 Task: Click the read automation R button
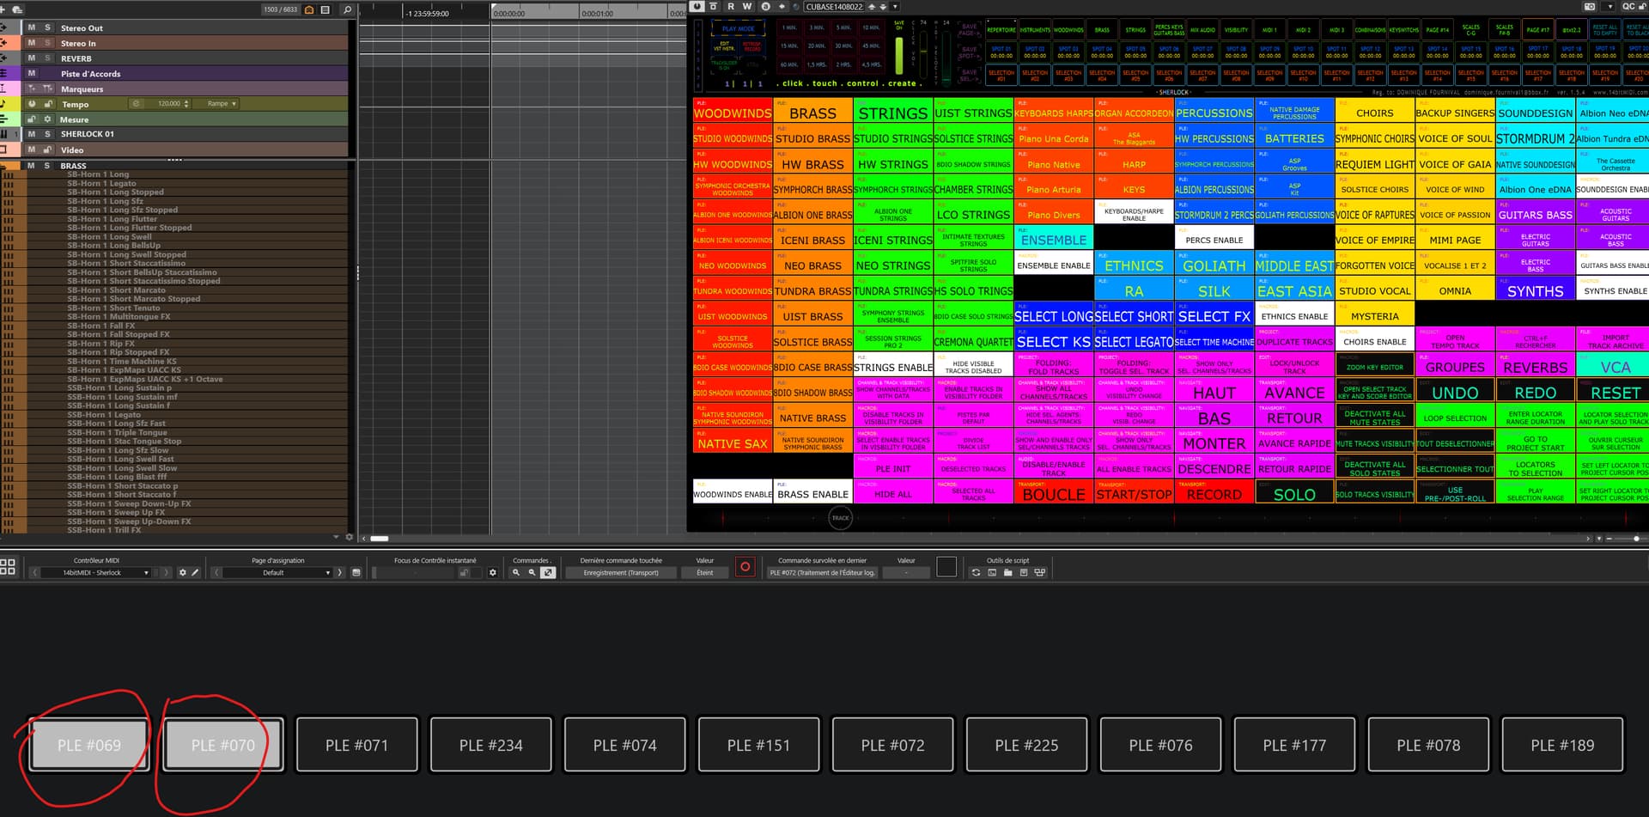click(731, 7)
